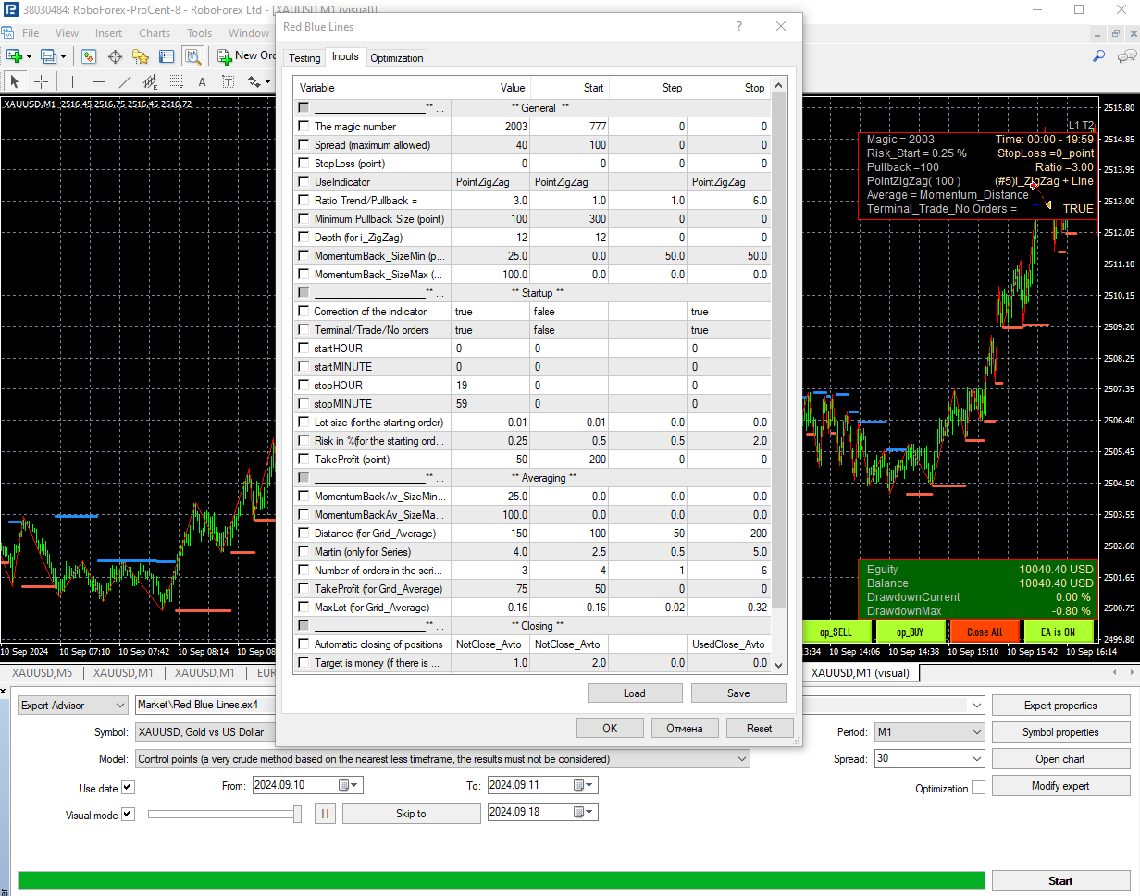Enable checkbox for The magic number
The image size is (1140, 896).
pyautogui.click(x=304, y=127)
